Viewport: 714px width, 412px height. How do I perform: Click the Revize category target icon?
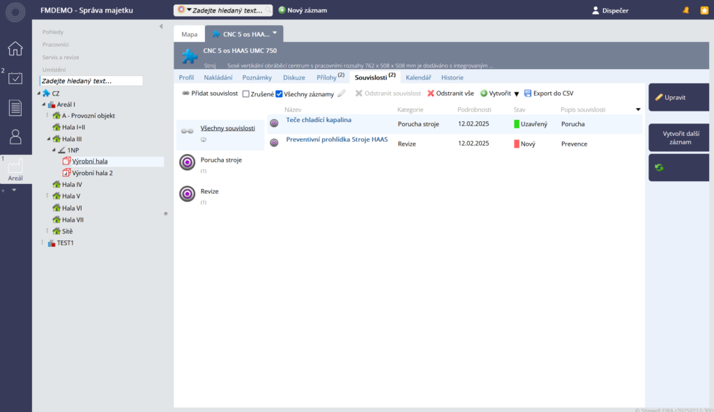pos(187,194)
